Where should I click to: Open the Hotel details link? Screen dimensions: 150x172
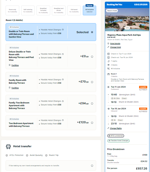(x=115, y=43)
